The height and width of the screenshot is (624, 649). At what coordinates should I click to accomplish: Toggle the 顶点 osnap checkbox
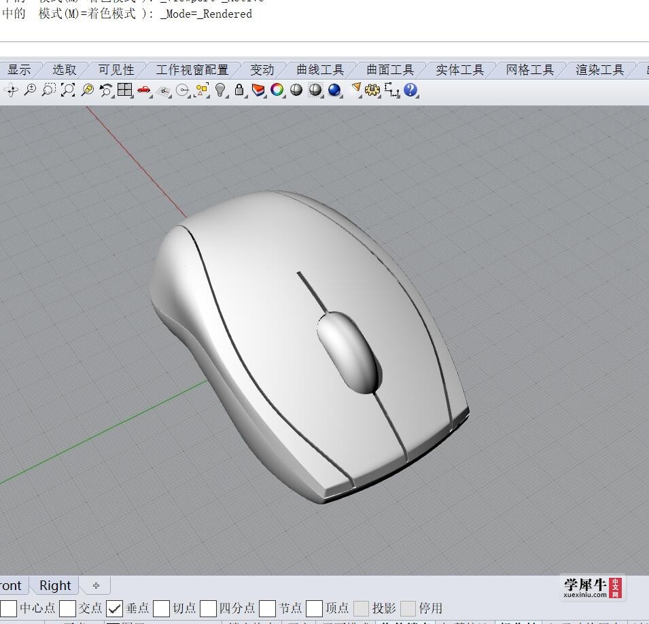pos(314,608)
